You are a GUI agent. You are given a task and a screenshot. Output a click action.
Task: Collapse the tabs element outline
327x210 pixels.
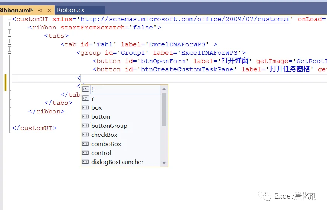(9, 36)
